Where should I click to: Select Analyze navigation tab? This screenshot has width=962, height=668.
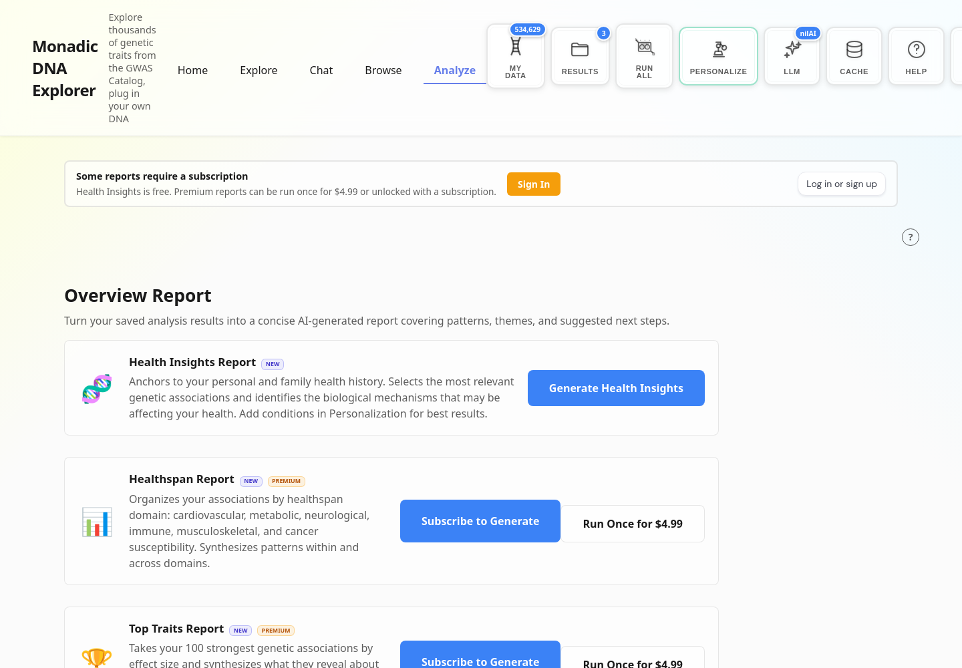pos(455,70)
